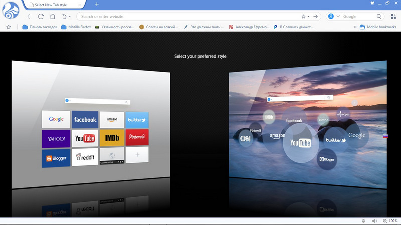This screenshot has height=225, width=401.
Task: Click the twitter tile in tile preview
Action: [x=137, y=120]
